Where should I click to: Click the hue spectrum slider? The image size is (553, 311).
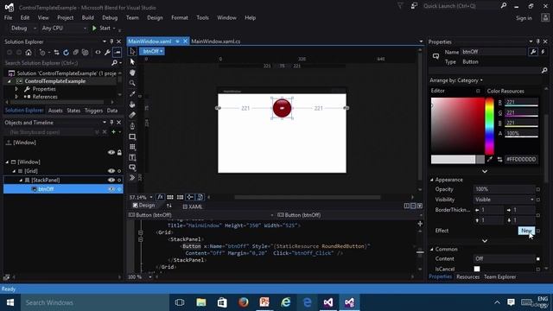point(489,126)
